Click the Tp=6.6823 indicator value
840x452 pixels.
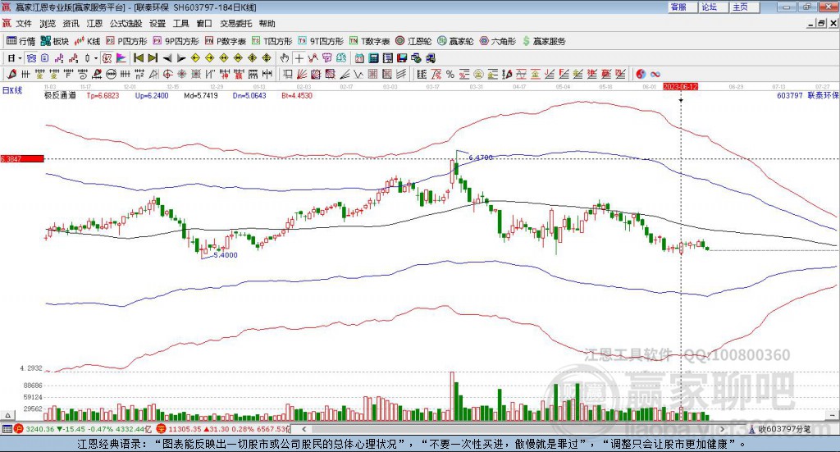(103, 95)
